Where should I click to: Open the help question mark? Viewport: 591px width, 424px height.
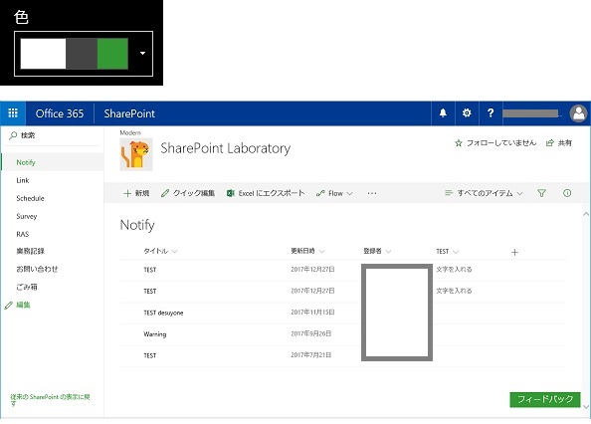491,112
